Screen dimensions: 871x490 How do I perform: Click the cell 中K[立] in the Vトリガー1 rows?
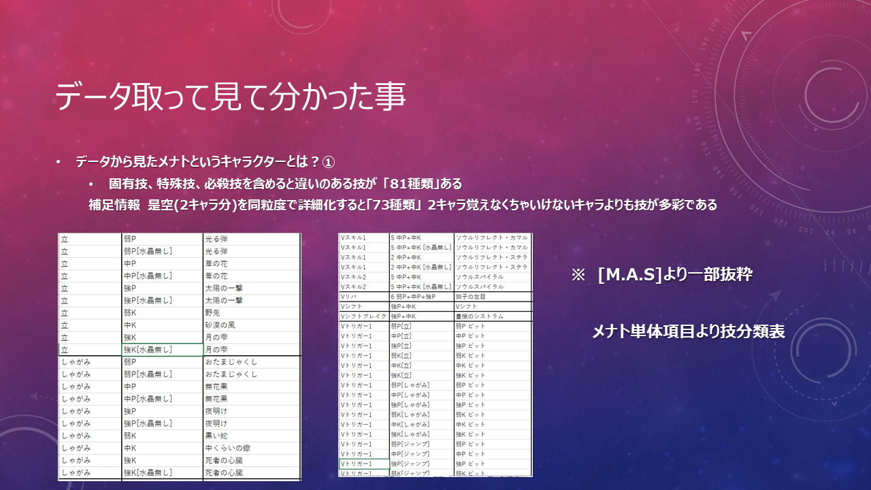pyautogui.click(x=421, y=365)
